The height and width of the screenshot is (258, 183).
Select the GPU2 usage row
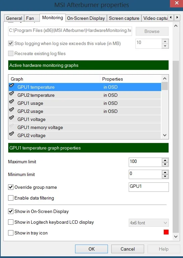(85, 111)
